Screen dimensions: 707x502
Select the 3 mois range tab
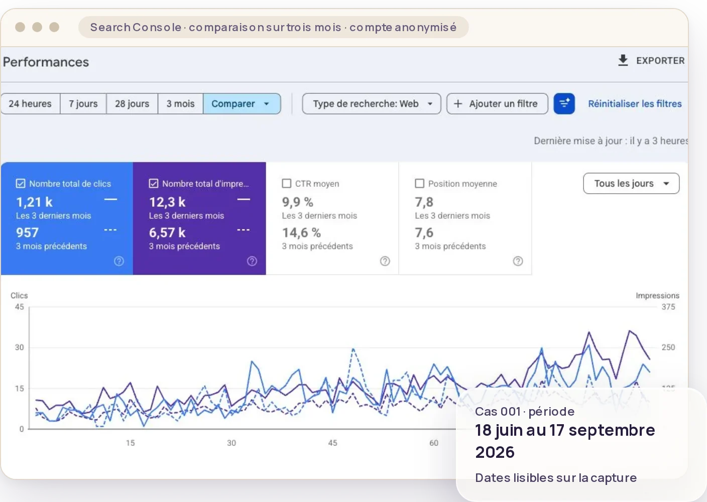(180, 103)
